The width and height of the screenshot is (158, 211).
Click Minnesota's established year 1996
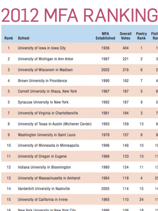(105, 146)
